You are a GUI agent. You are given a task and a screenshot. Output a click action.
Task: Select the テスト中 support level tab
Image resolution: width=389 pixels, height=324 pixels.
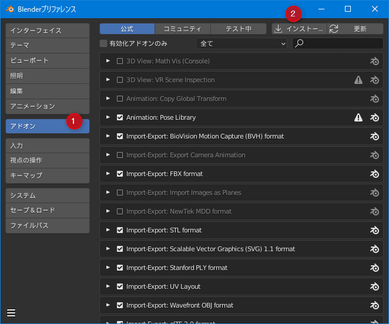pos(239,29)
